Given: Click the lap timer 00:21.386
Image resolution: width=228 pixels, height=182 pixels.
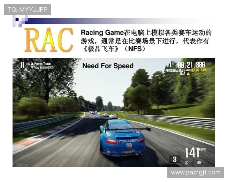Looking at the screenshot, I should click(192, 65).
